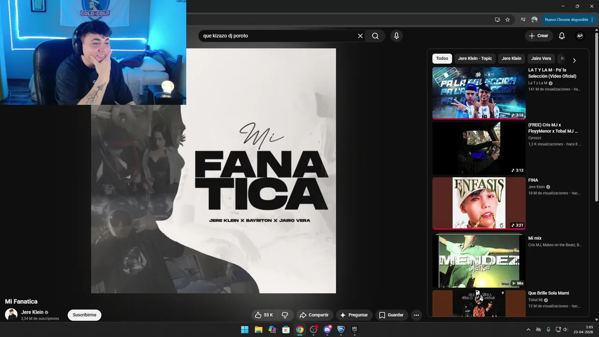Open Rocket League from the taskbar
This screenshot has width=599, height=337.
(x=341, y=330)
